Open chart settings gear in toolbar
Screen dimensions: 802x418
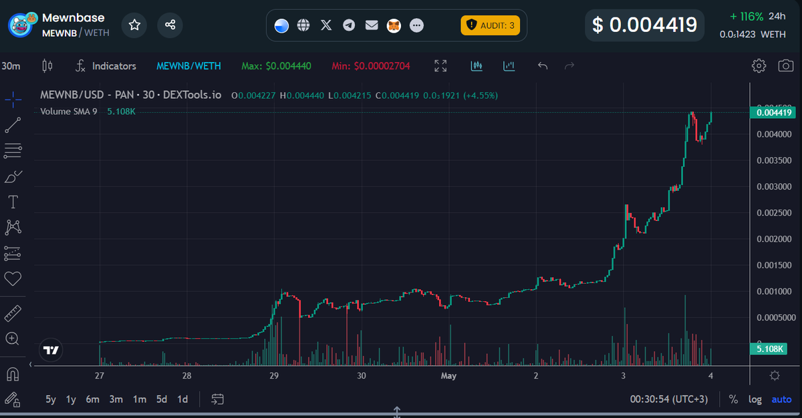(x=759, y=65)
